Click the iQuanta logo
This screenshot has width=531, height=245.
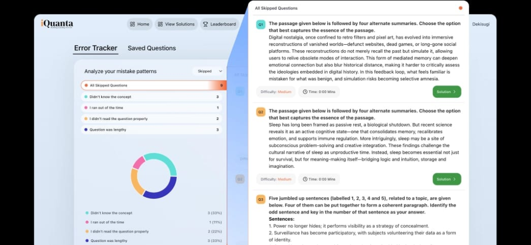point(57,24)
